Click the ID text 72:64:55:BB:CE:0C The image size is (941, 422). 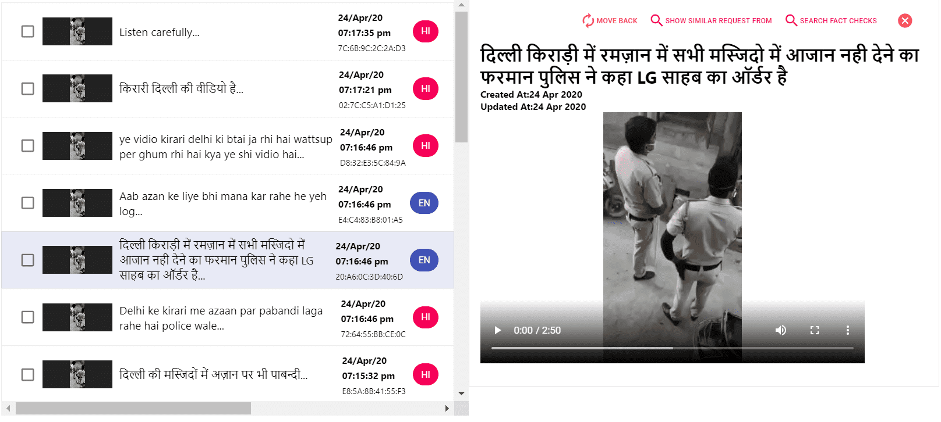(x=373, y=334)
